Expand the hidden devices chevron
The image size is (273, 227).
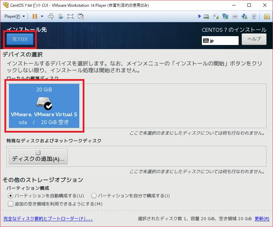[199, 16]
